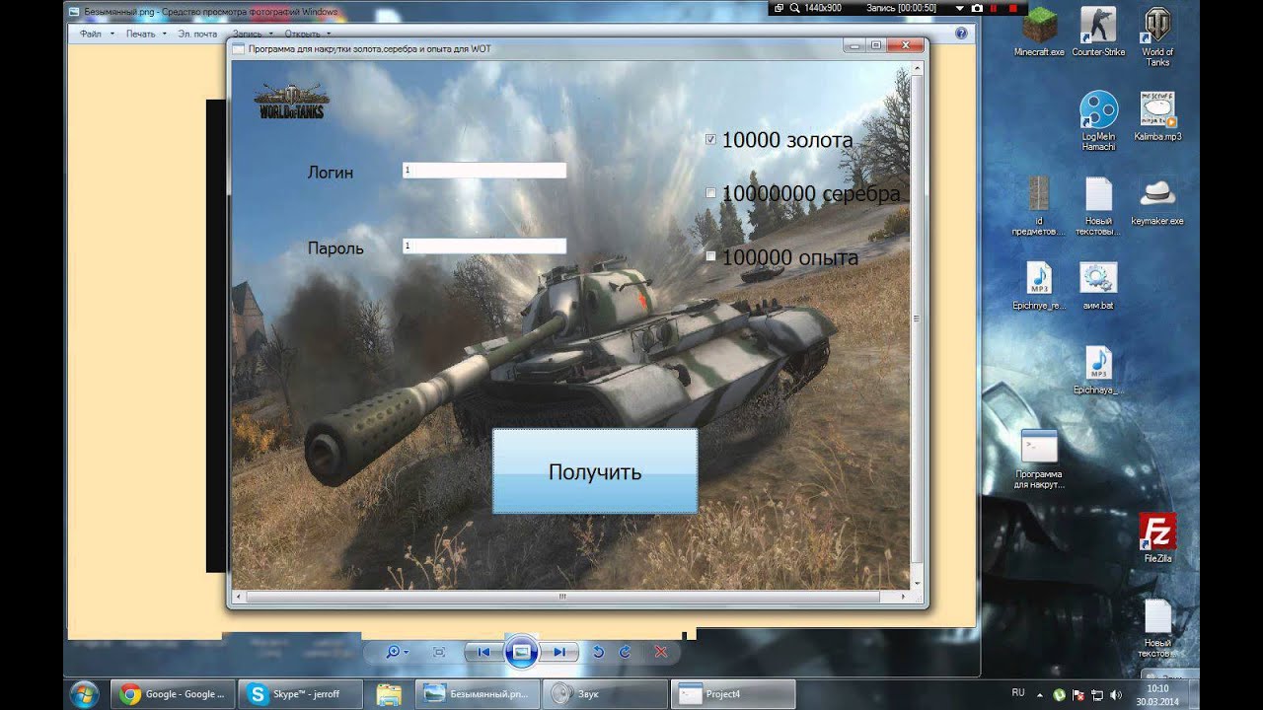
Task: Open the Запись menu
Action: coord(252,34)
